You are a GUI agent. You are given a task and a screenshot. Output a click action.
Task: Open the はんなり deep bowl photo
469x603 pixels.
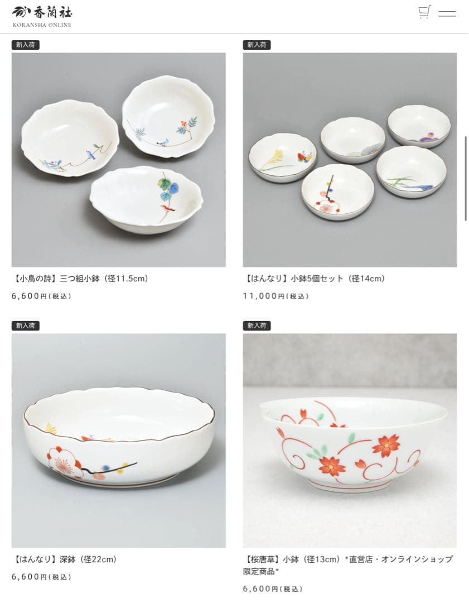click(x=119, y=441)
